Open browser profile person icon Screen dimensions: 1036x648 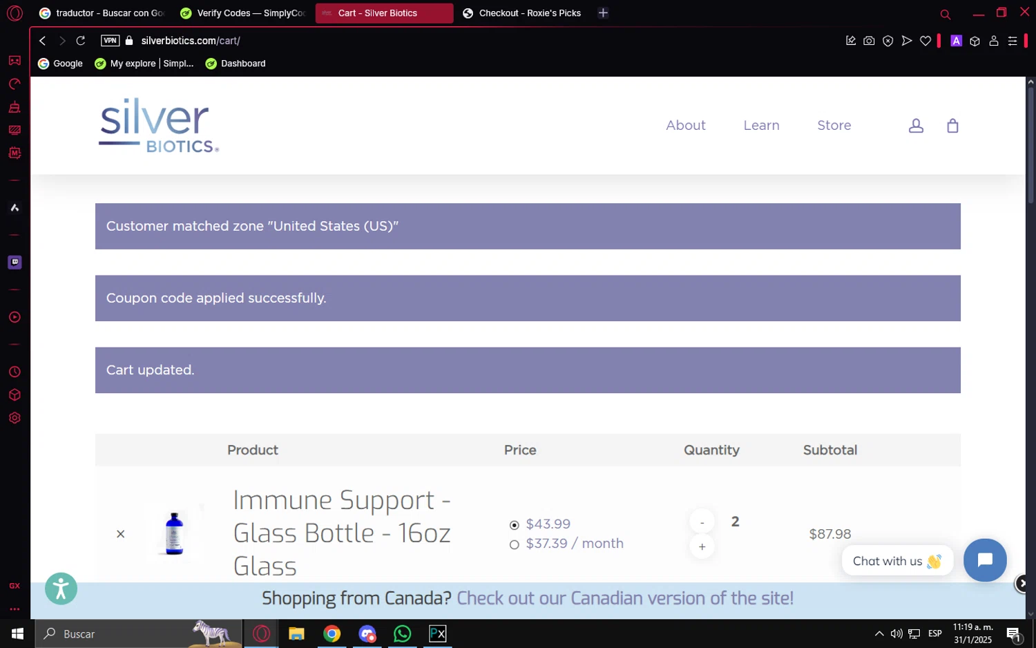pyautogui.click(x=994, y=41)
